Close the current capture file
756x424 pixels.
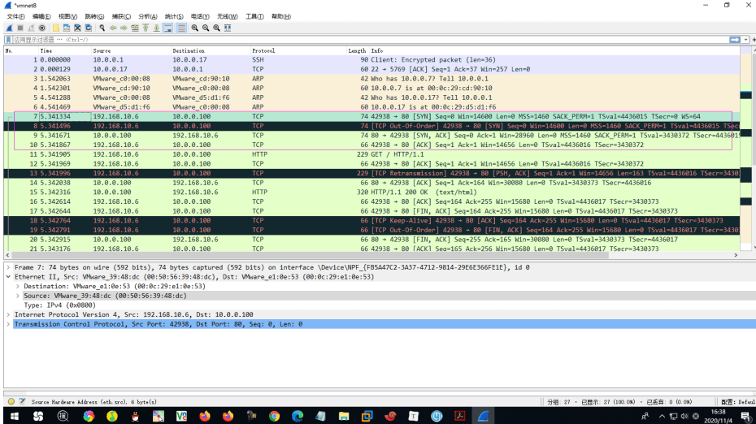click(x=77, y=28)
